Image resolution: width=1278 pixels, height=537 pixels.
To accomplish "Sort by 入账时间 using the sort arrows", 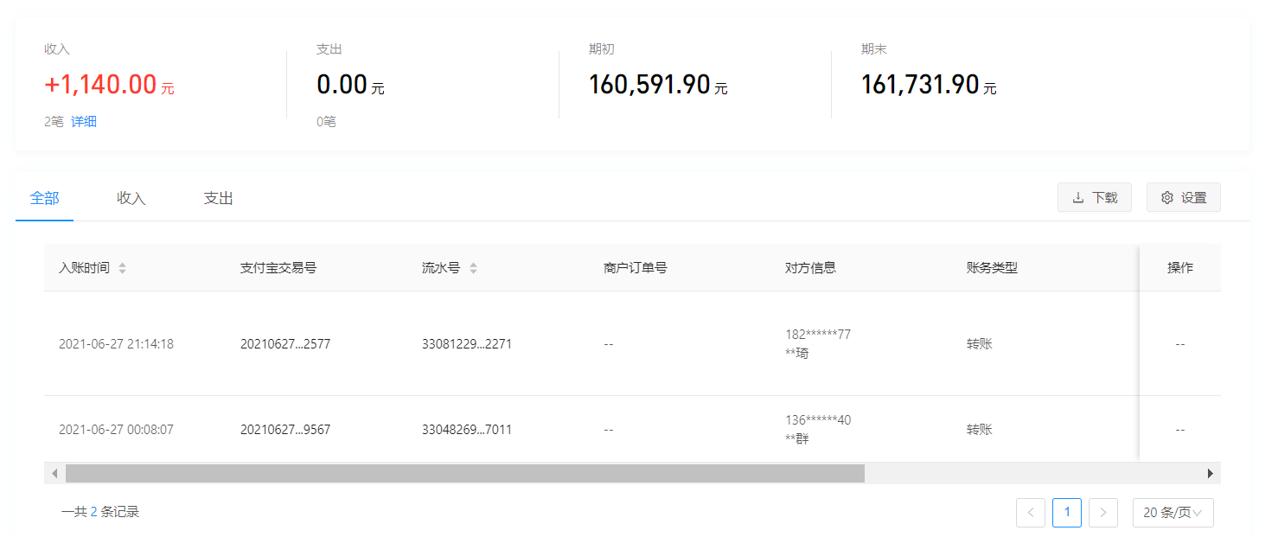I will click(122, 267).
